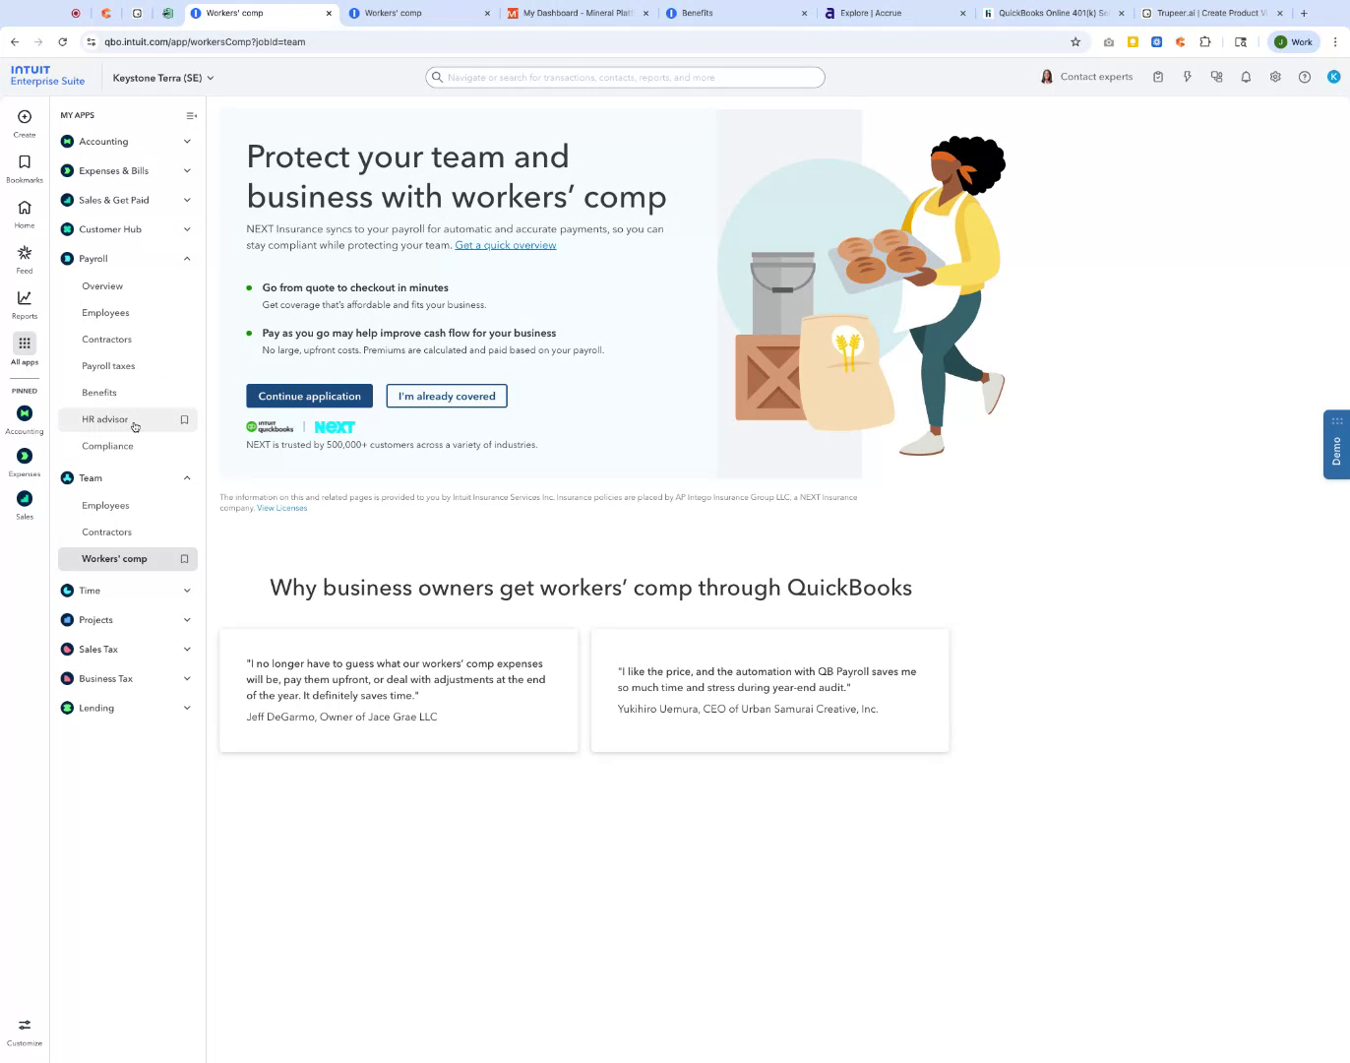Viewport: 1350px width, 1063px height.
Task: Open the chat messages icon in header
Action: 1217,77
